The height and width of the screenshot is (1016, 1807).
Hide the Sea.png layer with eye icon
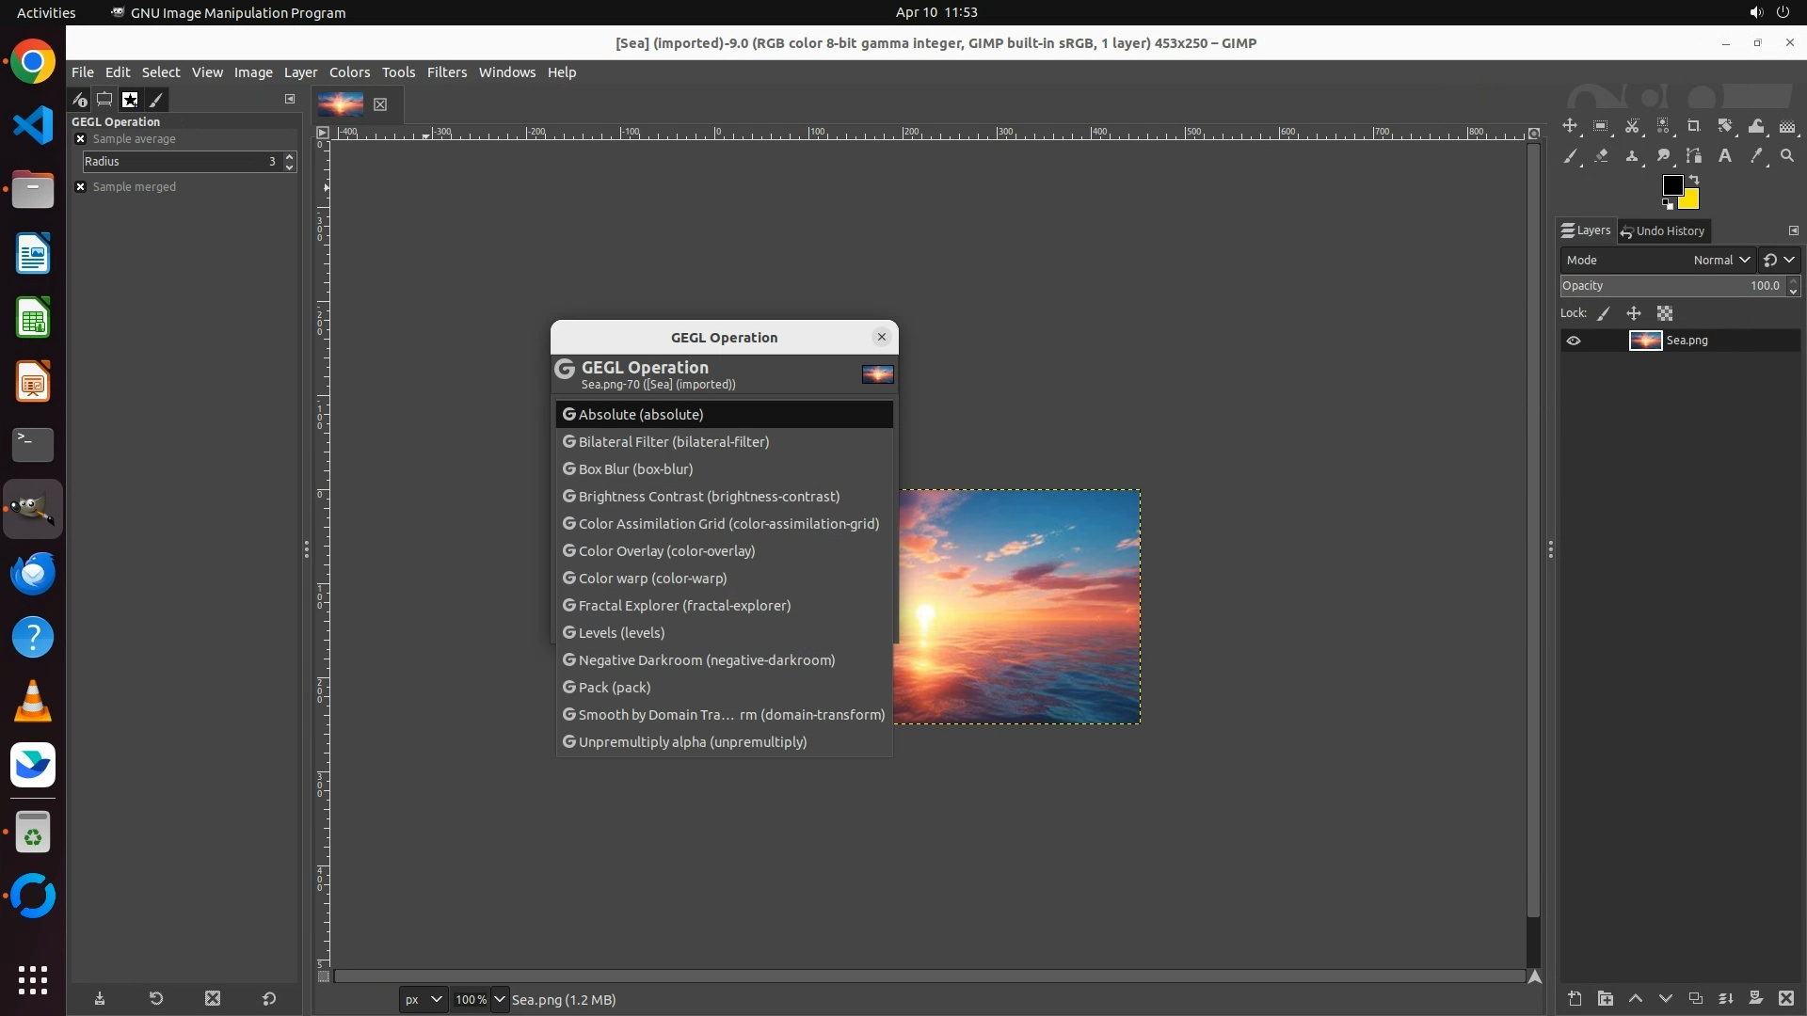[1574, 341]
